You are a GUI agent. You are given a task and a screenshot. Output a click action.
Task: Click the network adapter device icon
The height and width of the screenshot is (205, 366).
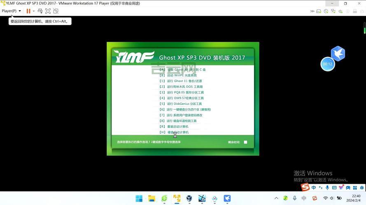point(333,11)
